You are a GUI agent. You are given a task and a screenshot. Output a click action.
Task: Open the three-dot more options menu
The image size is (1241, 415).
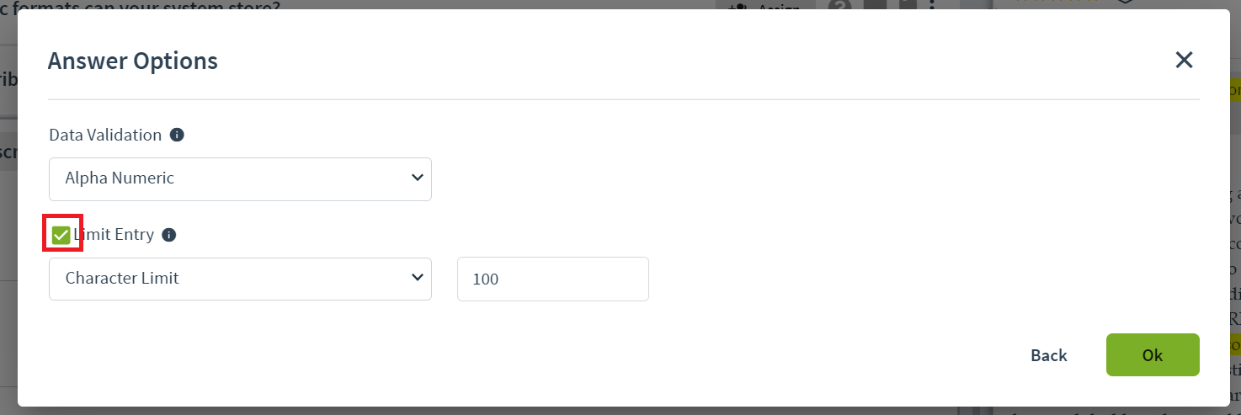(932, 5)
